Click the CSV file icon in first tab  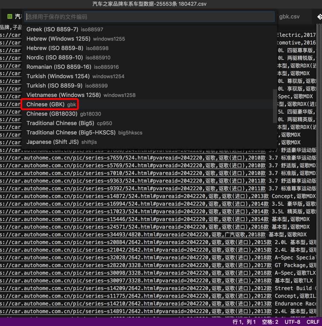pyautogui.click(x=9, y=16)
